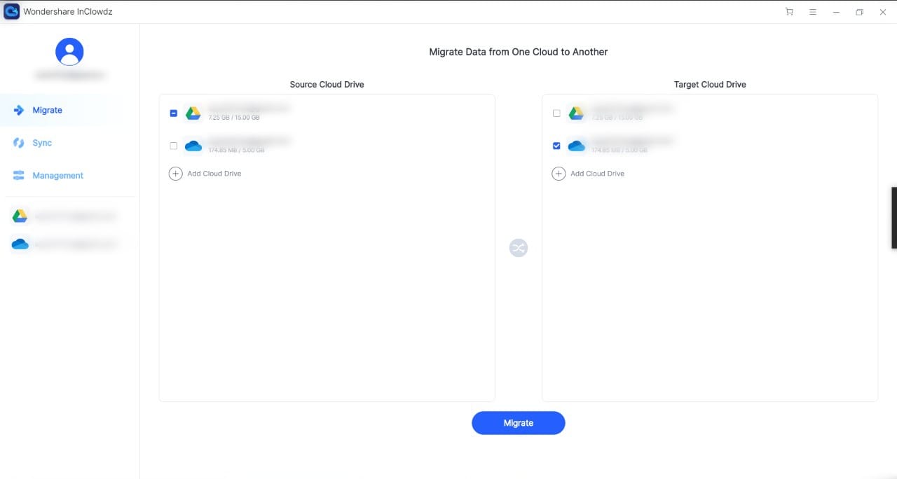The image size is (897, 479).
Task: Switch to the Sync tab
Action: (x=42, y=143)
